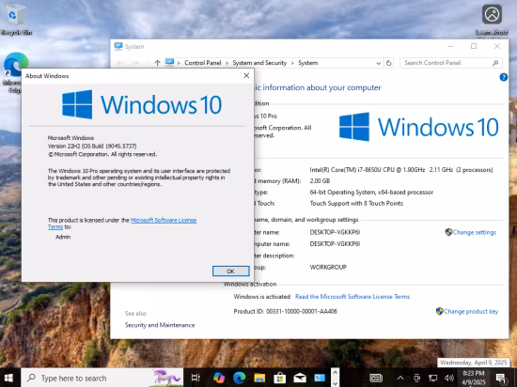Open Security and Maintenance link
This screenshot has height=387, width=517.
(x=160, y=325)
